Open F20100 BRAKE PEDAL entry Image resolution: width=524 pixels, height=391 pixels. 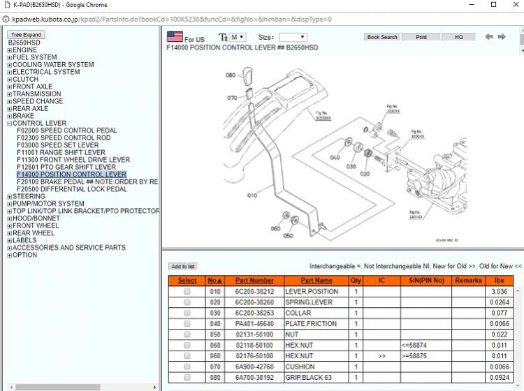(87, 182)
